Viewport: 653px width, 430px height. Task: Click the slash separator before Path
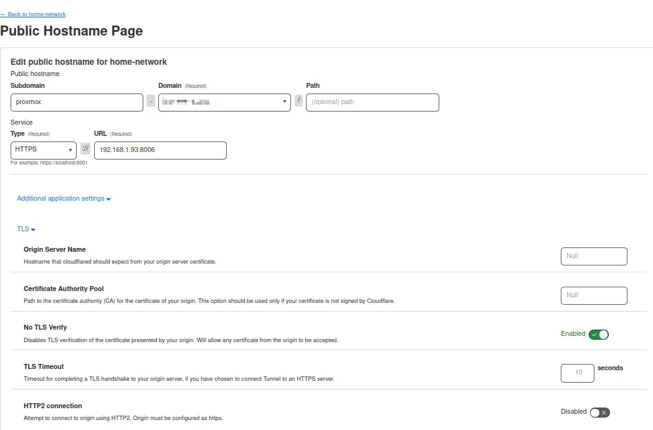(298, 101)
